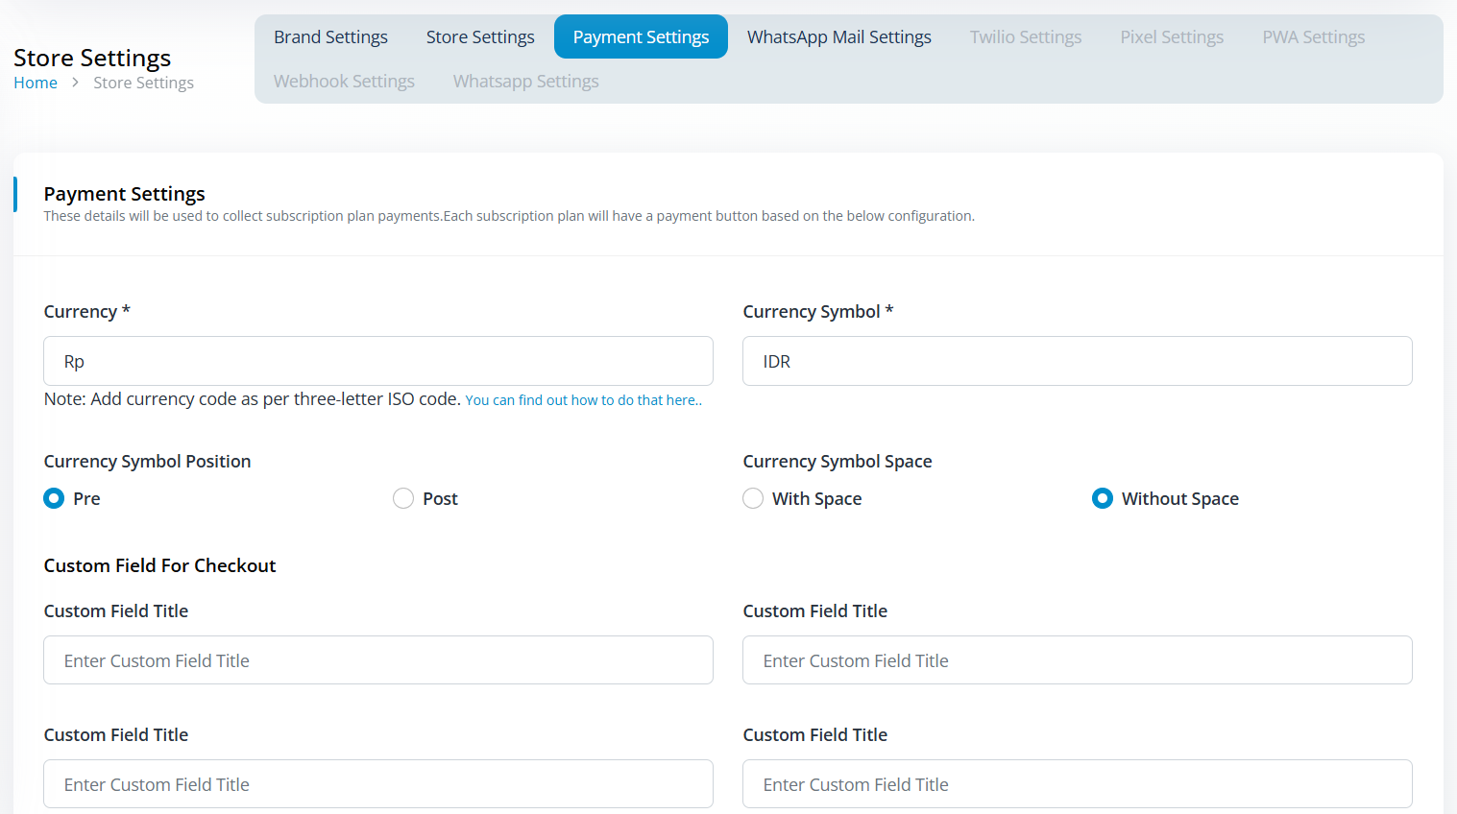Open the Brand Settings tab

coord(330,36)
